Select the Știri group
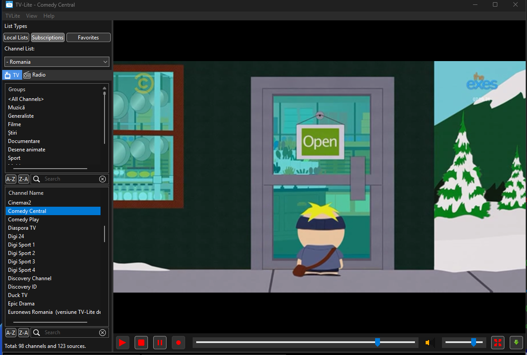Viewport: 527px width, 355px height. click(12, 133)
